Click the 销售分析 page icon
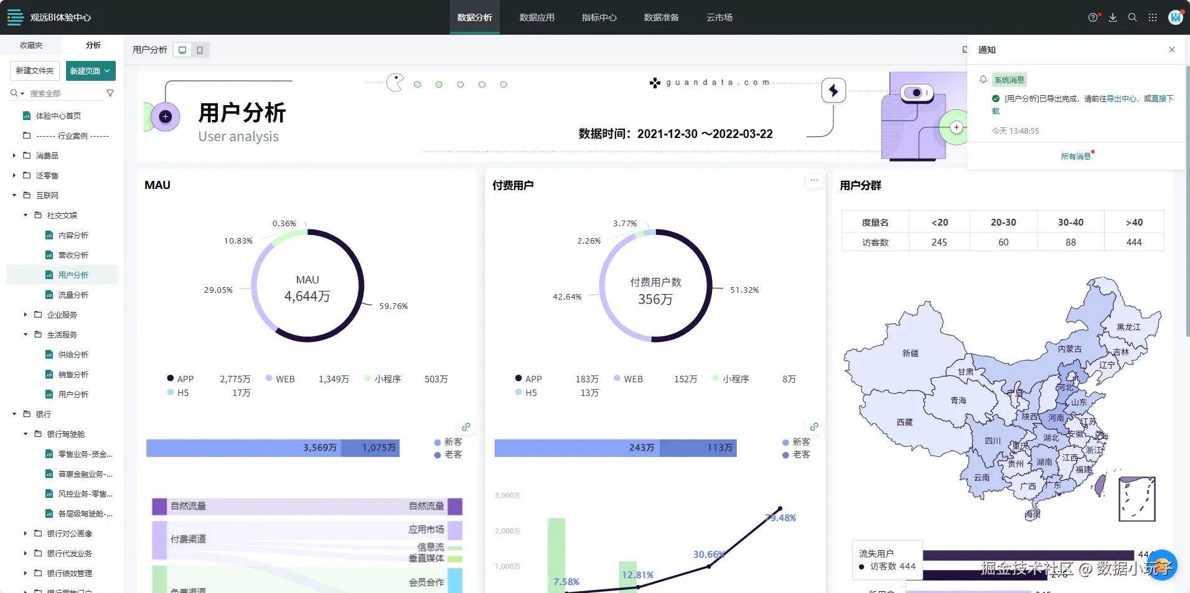The width and height of the screenshot is (1190, 593). tap(49, 374)
